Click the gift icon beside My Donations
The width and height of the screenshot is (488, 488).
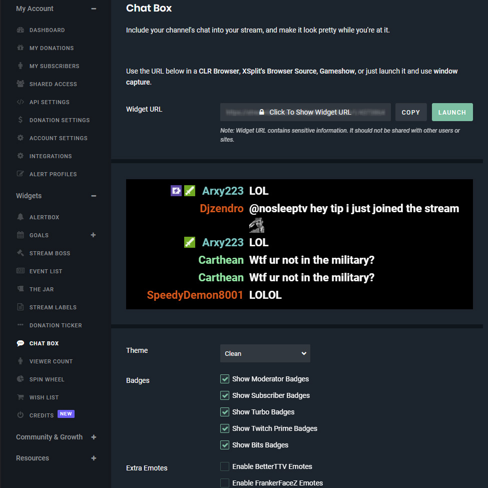click(21, 48)
